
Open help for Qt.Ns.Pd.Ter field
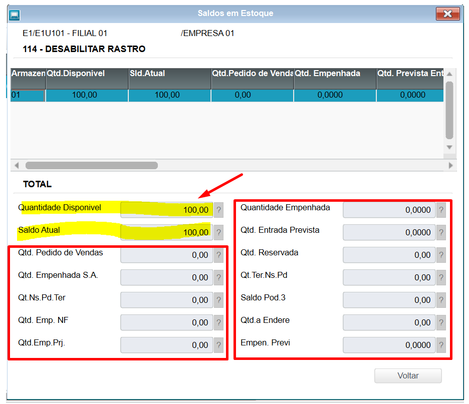pyautogui.click(x=218, y=300)
